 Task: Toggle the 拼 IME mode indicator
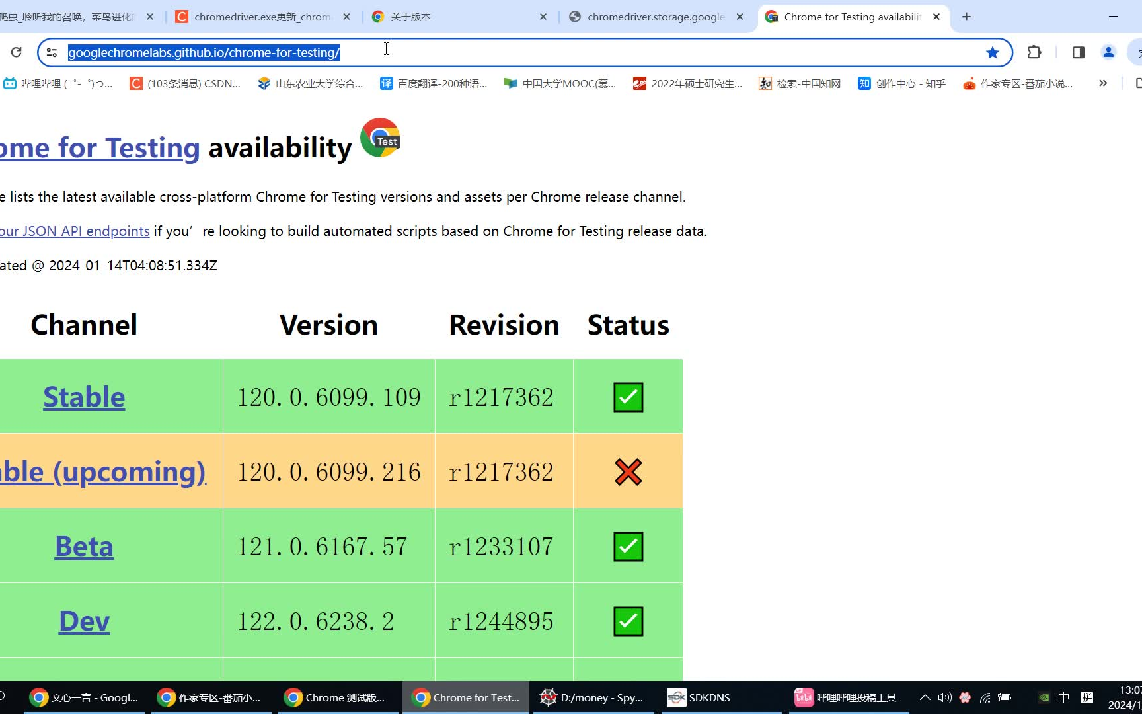point(1087,697)
